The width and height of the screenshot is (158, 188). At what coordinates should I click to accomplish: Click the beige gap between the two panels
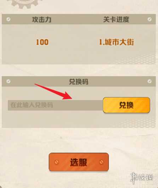click(x=79, y=70)
